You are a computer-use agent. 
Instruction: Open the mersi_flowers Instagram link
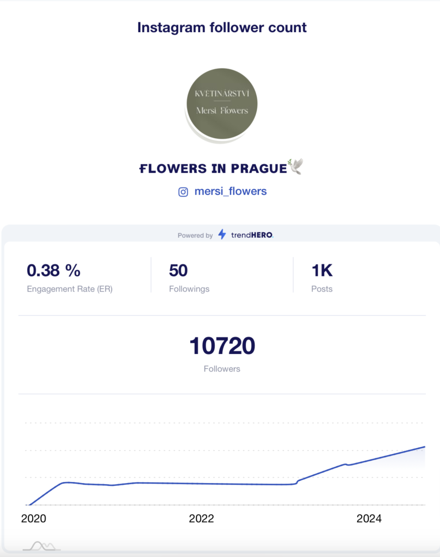tap(230, 191)
